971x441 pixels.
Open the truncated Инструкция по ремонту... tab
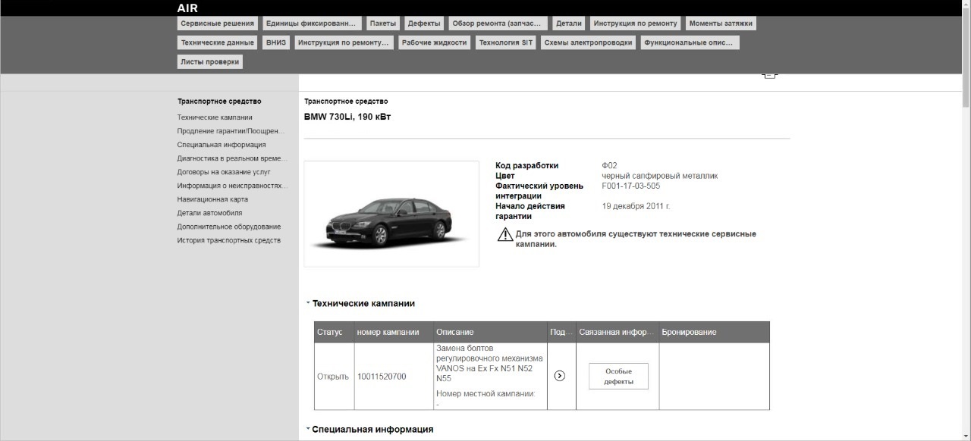(344, 42)
